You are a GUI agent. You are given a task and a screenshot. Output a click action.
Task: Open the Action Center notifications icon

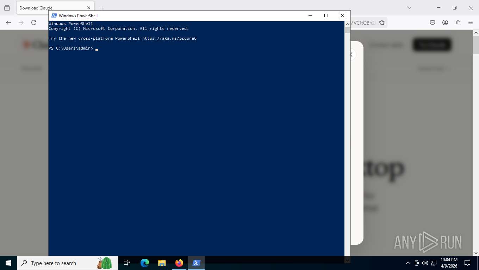(467, 263)
